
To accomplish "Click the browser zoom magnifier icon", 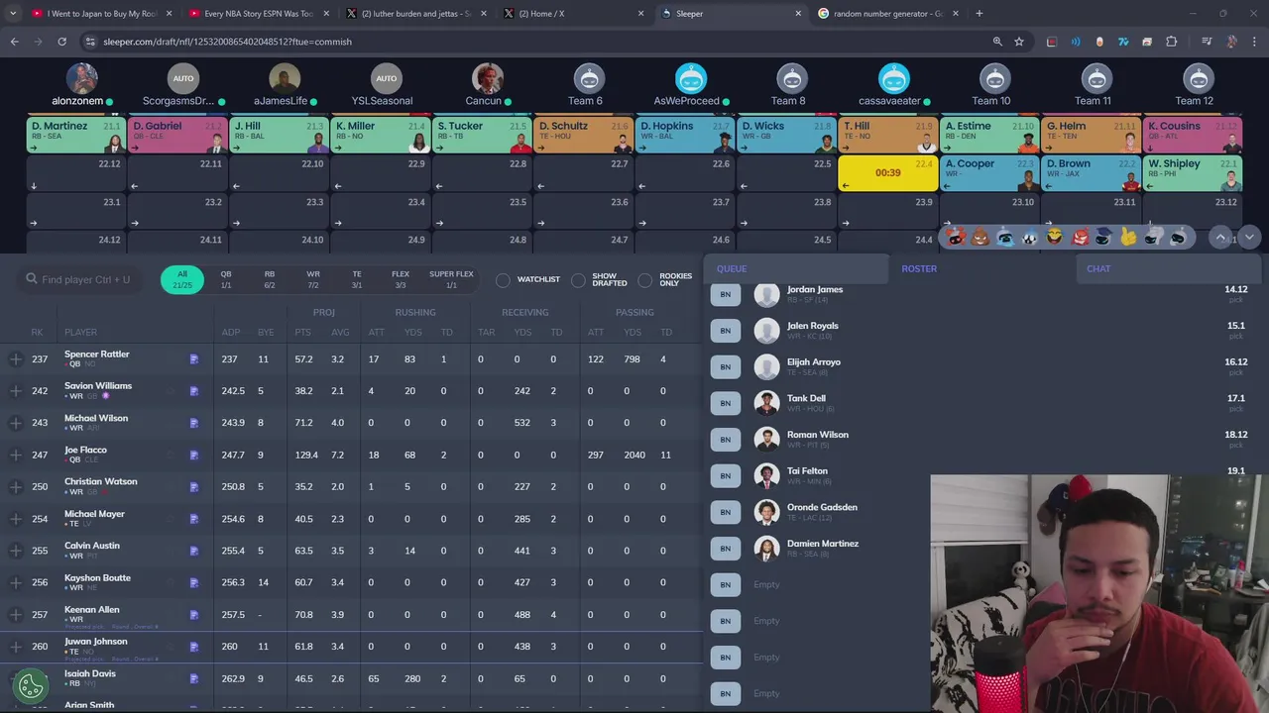I will (997, 42).
